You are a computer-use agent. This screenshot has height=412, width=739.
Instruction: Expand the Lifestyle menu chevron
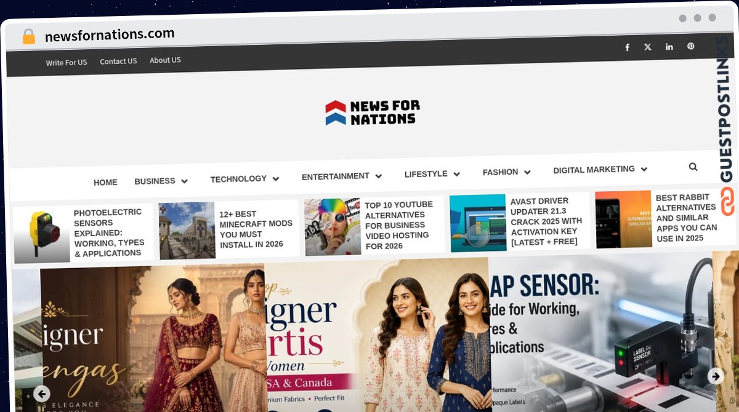coord(456,175)
